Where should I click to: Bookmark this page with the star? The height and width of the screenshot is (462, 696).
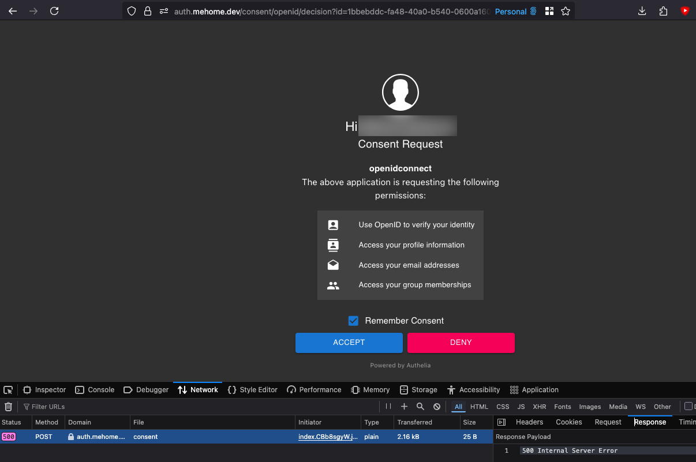click(566, 11)
